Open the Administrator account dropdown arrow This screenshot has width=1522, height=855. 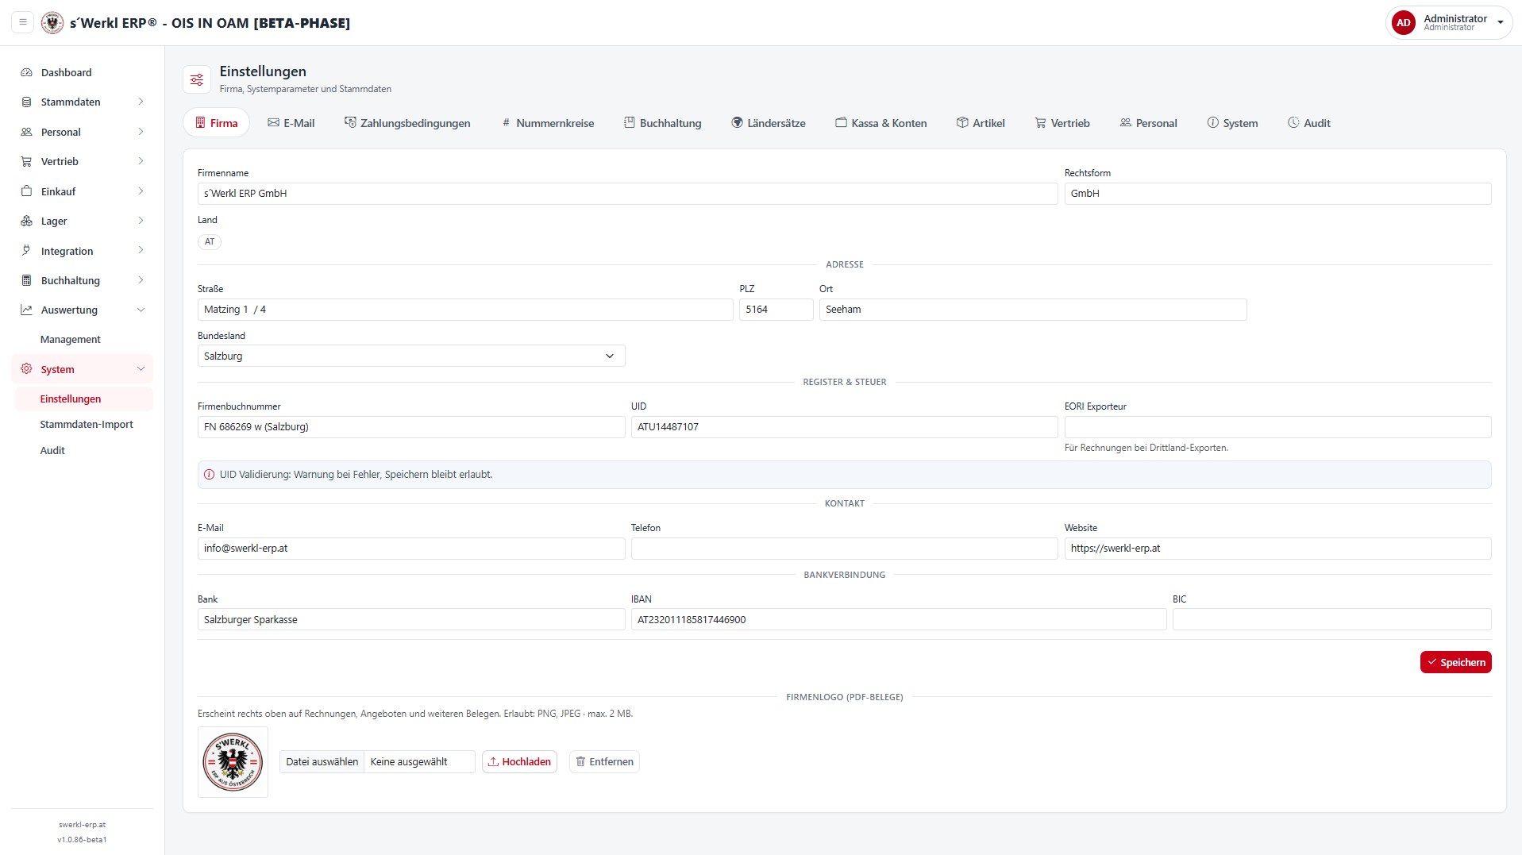coord(1501,23)
